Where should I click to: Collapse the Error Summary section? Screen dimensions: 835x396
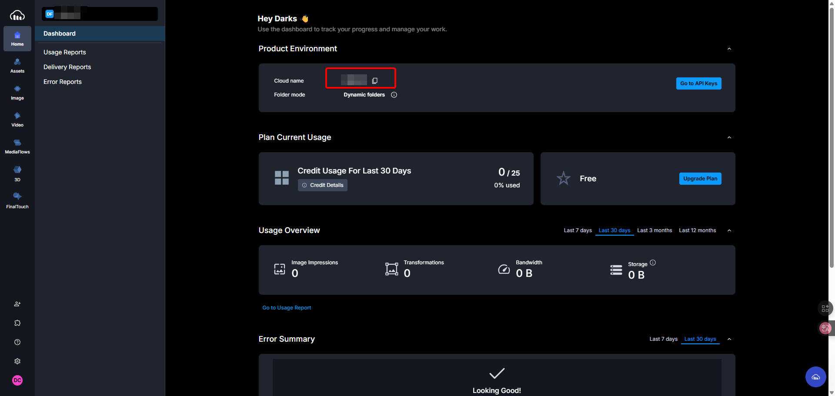729,339
